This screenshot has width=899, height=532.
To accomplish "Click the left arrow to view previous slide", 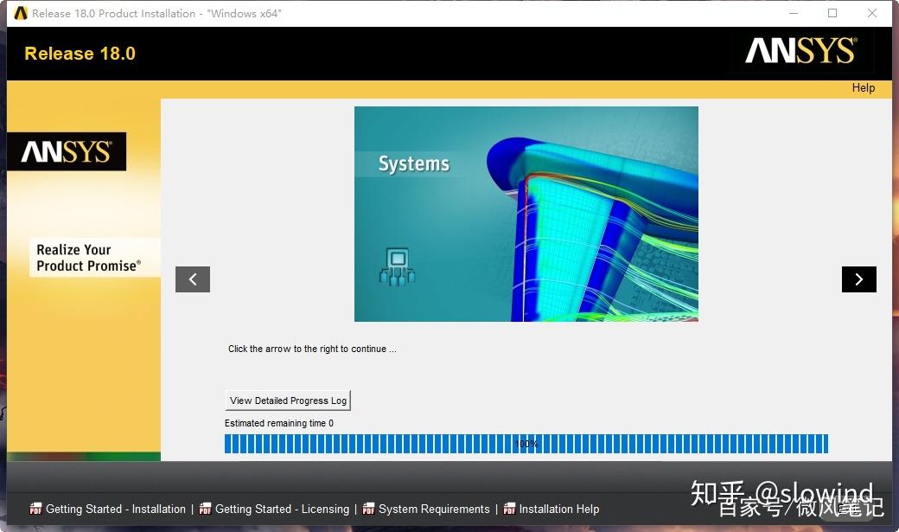I will click(x=193, y=279).
